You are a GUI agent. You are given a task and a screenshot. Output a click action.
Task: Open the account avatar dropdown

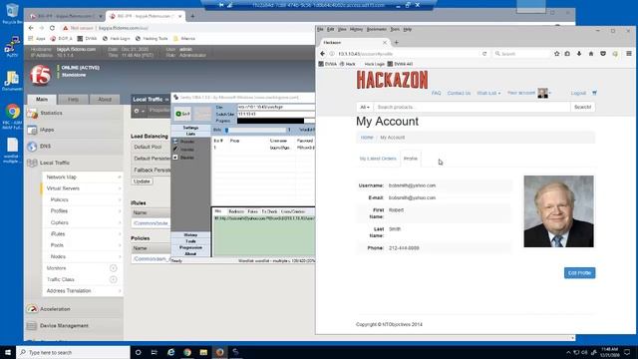[x=543, y=93]
